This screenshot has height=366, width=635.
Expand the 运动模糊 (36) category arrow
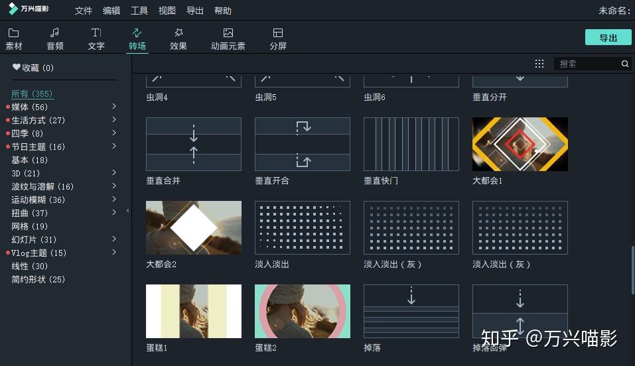pos(114,199)
